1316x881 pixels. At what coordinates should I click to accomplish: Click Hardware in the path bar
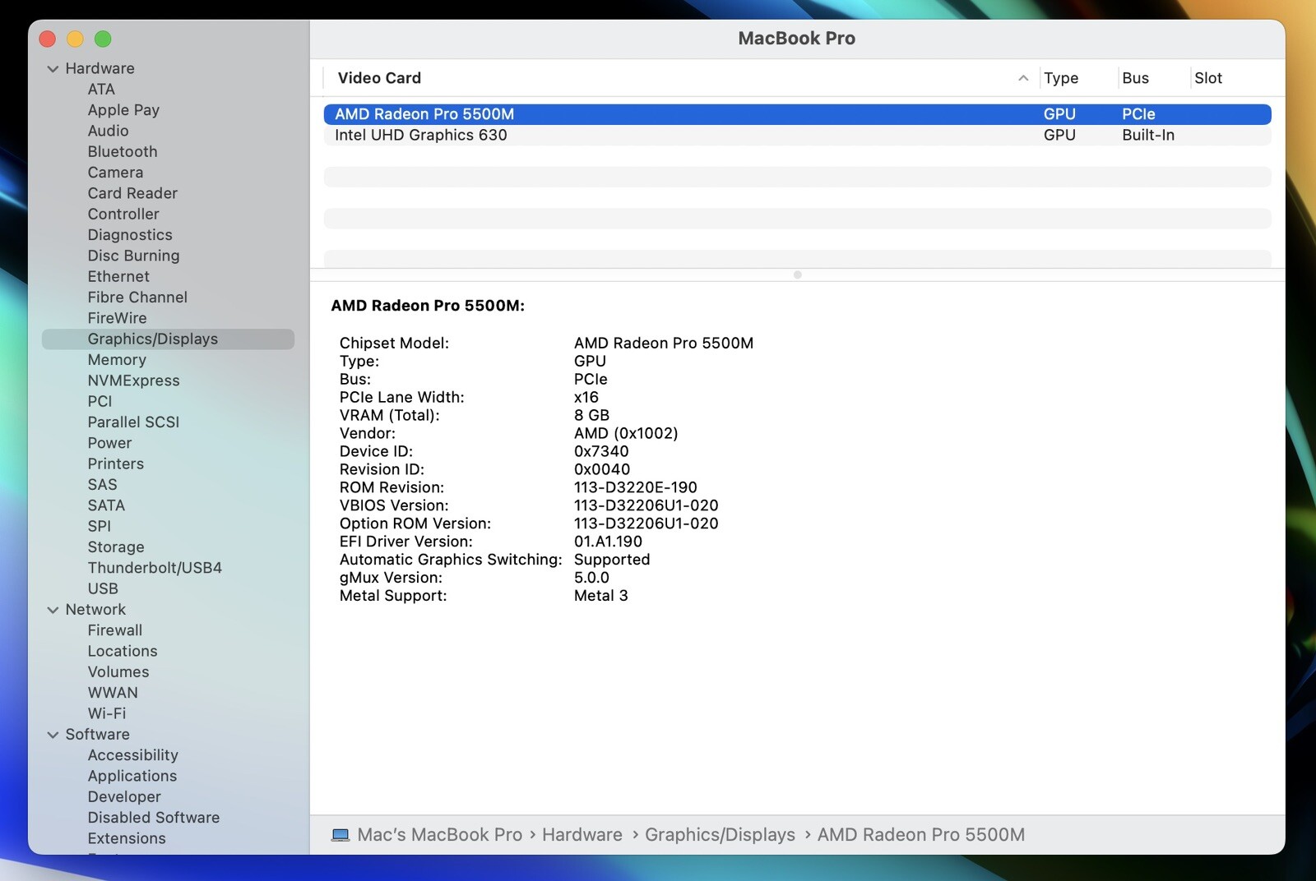[x=582, y=835]
